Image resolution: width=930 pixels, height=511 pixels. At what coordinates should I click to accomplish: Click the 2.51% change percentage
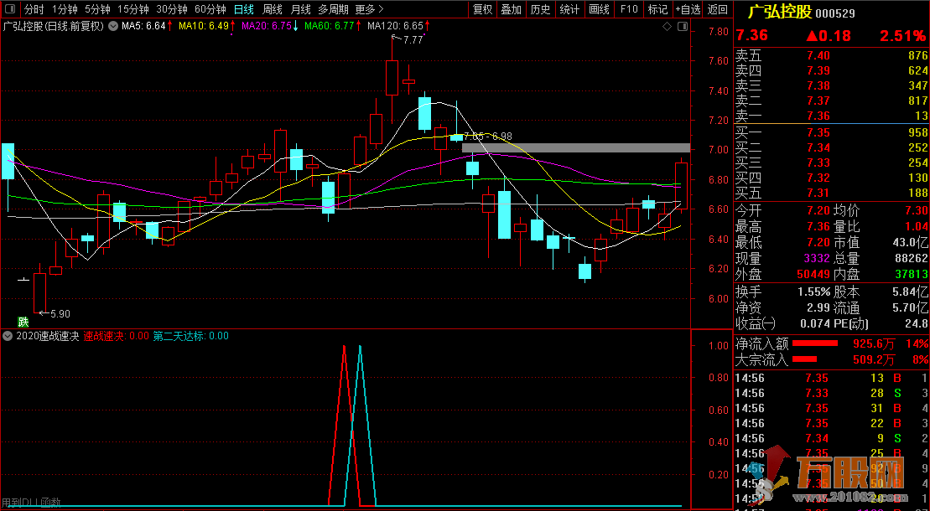(902, 35)
